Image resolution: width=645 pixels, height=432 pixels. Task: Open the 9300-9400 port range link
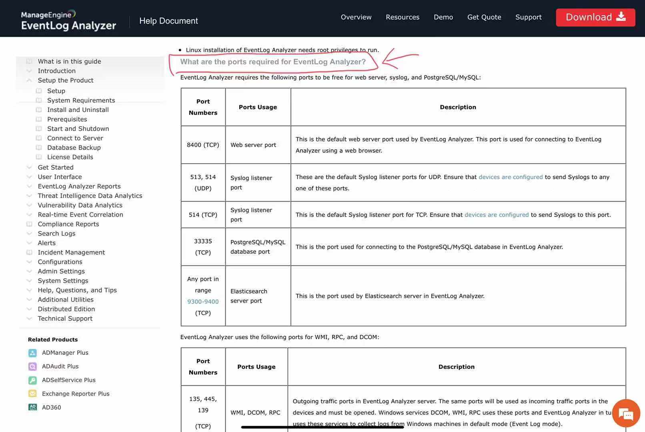(x=203, y=302)
